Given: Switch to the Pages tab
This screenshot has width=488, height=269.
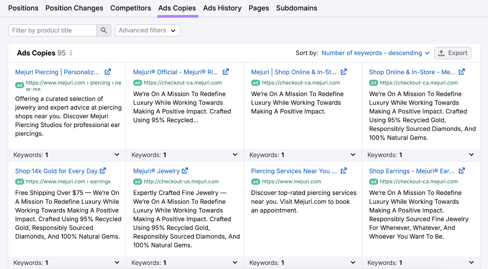Looking at the screenshot, I should pyautogui.click(x=259, y=8).
